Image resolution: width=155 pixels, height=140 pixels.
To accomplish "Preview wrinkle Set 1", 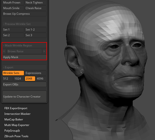I will [x=13, y=29].
